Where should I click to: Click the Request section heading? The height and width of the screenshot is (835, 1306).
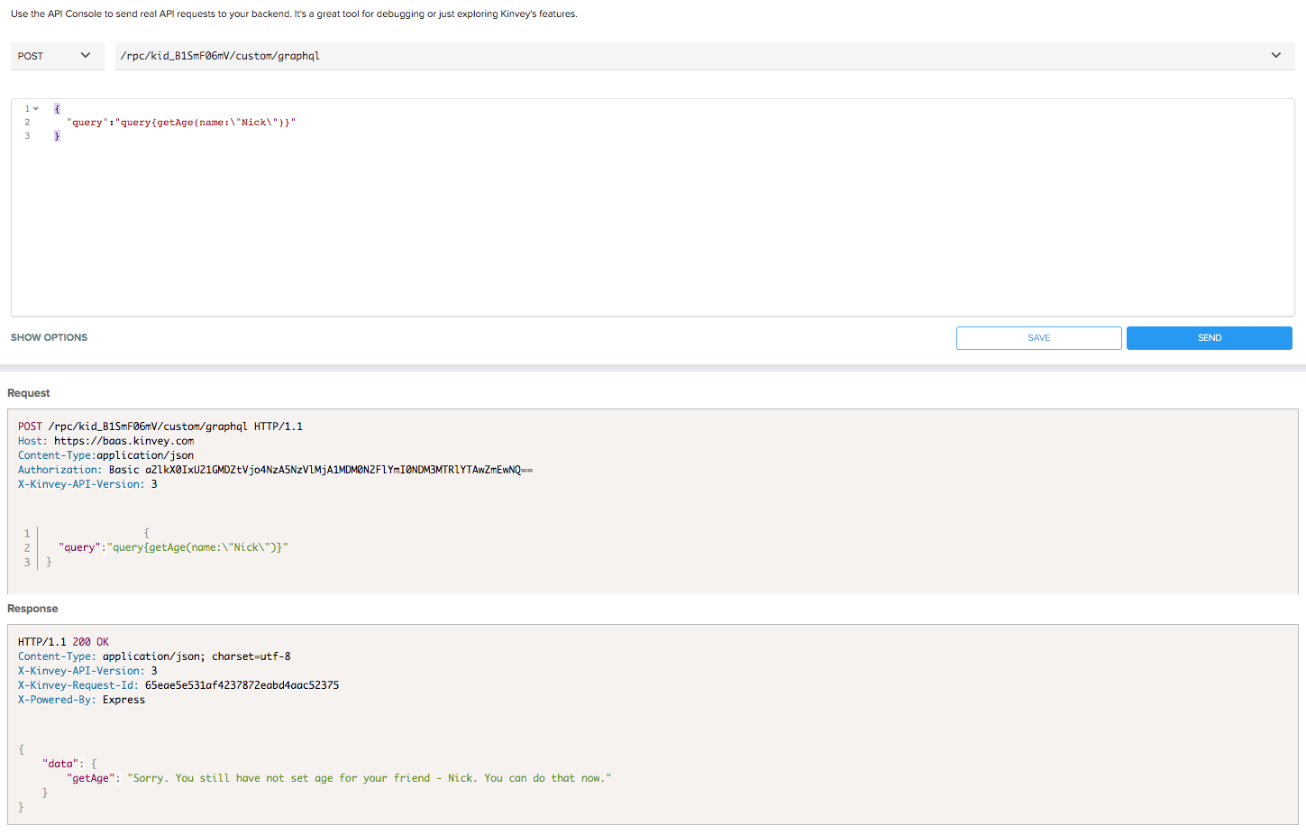(x=29, y=393)
